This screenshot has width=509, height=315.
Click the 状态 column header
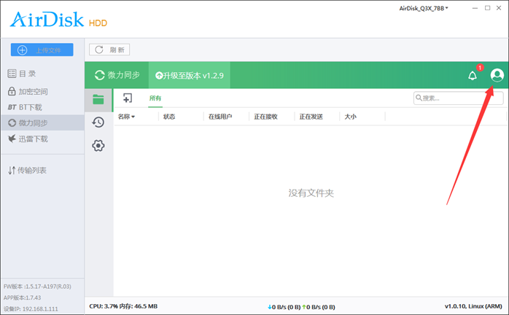tap(169, 117)
